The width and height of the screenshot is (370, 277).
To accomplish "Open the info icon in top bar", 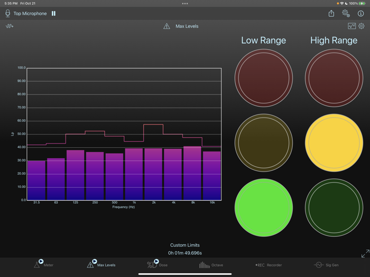I will [360, 13].
